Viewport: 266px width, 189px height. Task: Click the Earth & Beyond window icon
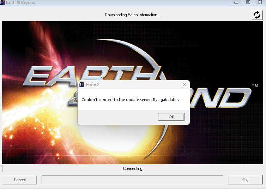(x=2, y=2)
